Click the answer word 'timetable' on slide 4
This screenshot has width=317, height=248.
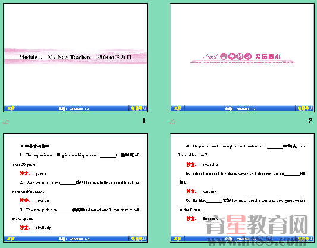(211, 165)
